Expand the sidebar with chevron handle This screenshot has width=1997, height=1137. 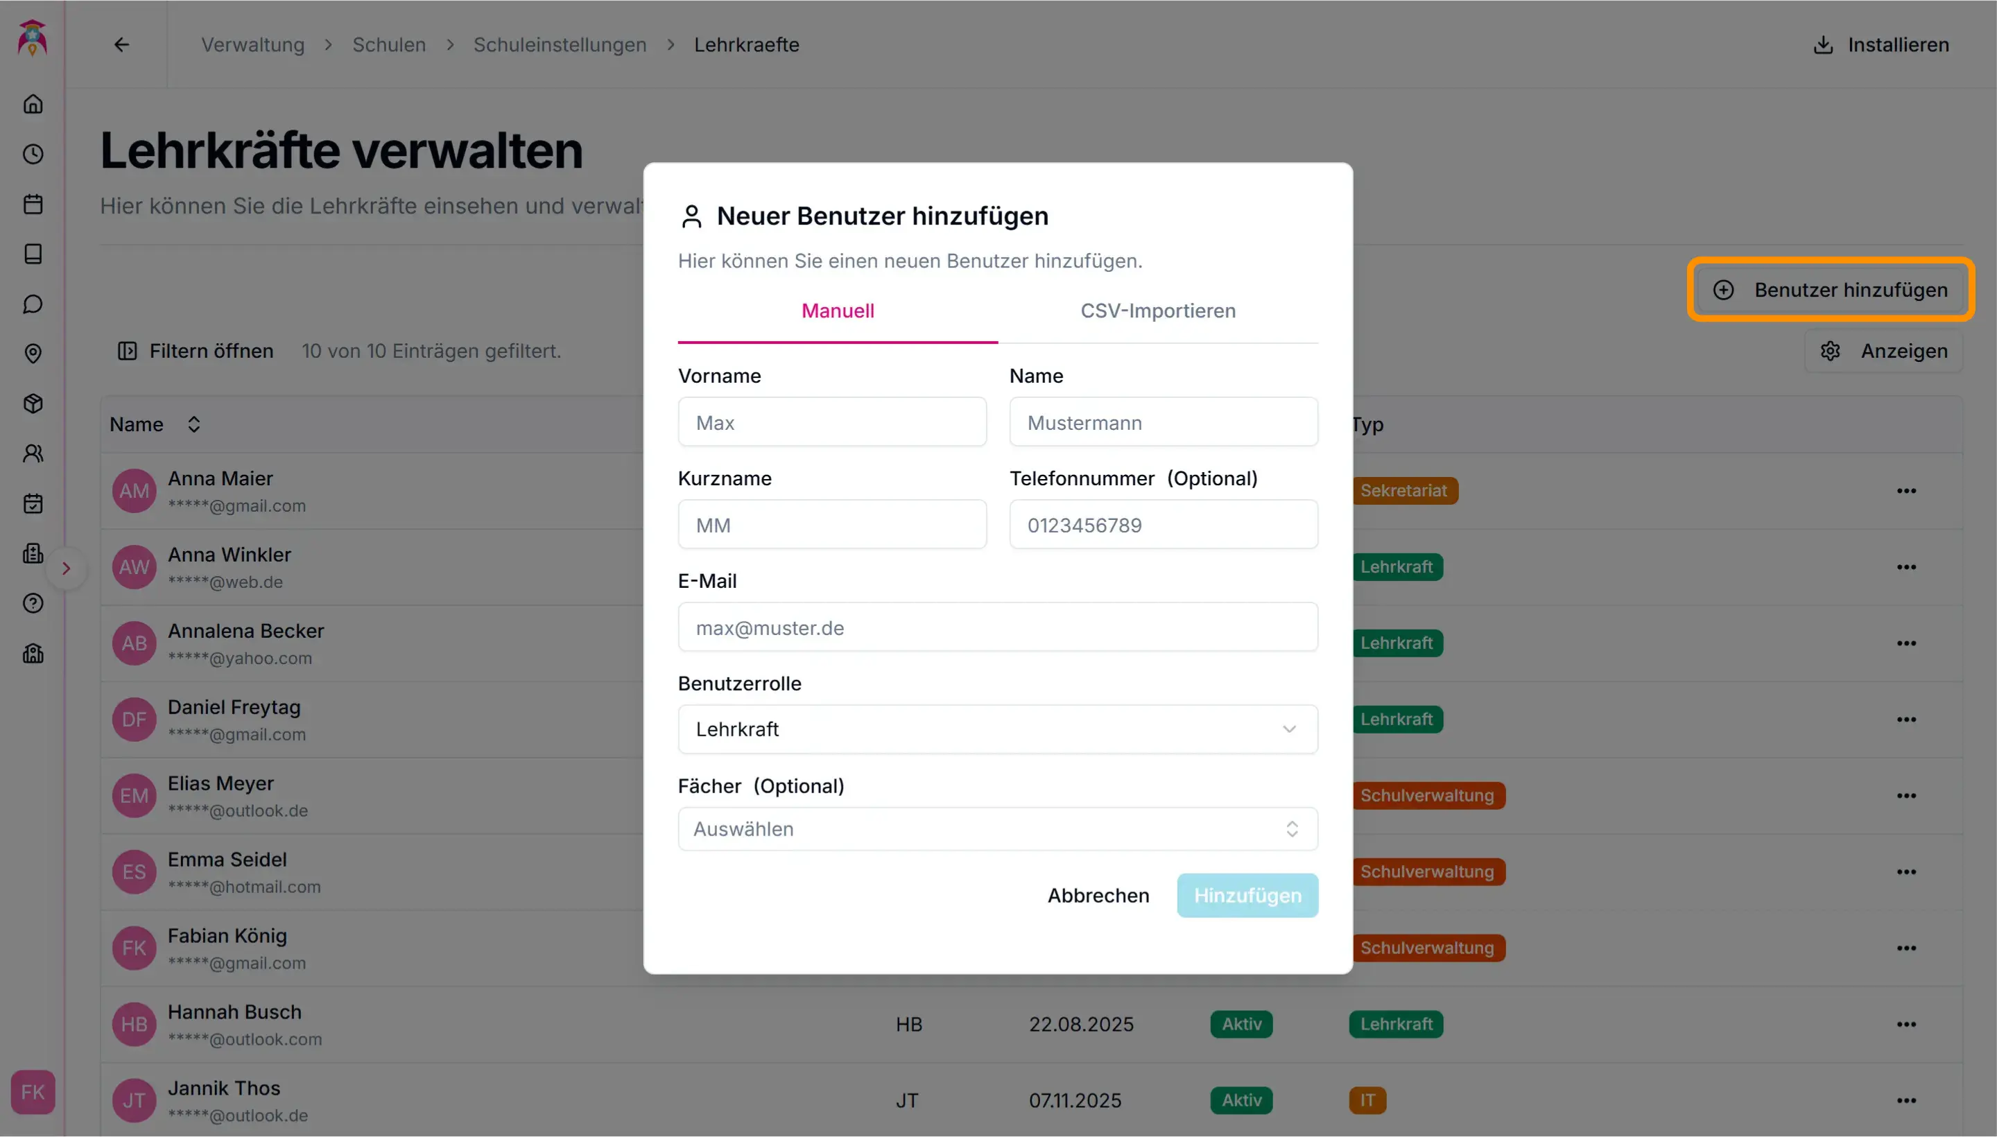click(x=67, y=568)
